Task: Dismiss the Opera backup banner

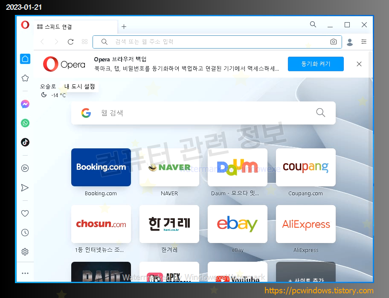Action: 359,64
